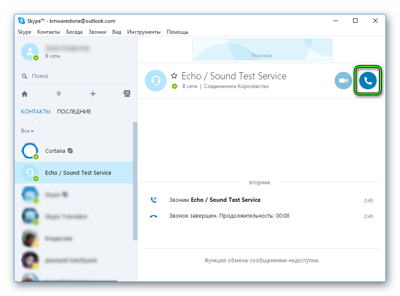This screenshot has height=296, width=400.
Task: Open the Звонки menu
Action: click(97, 32)
